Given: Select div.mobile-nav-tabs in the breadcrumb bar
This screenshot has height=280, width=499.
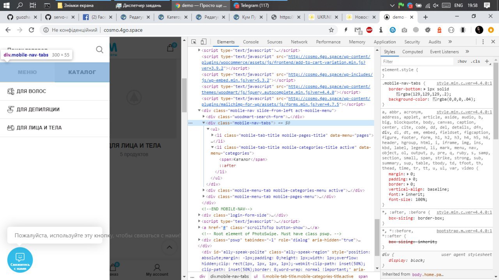Looking at the screenshot, I should coord(230,276).
